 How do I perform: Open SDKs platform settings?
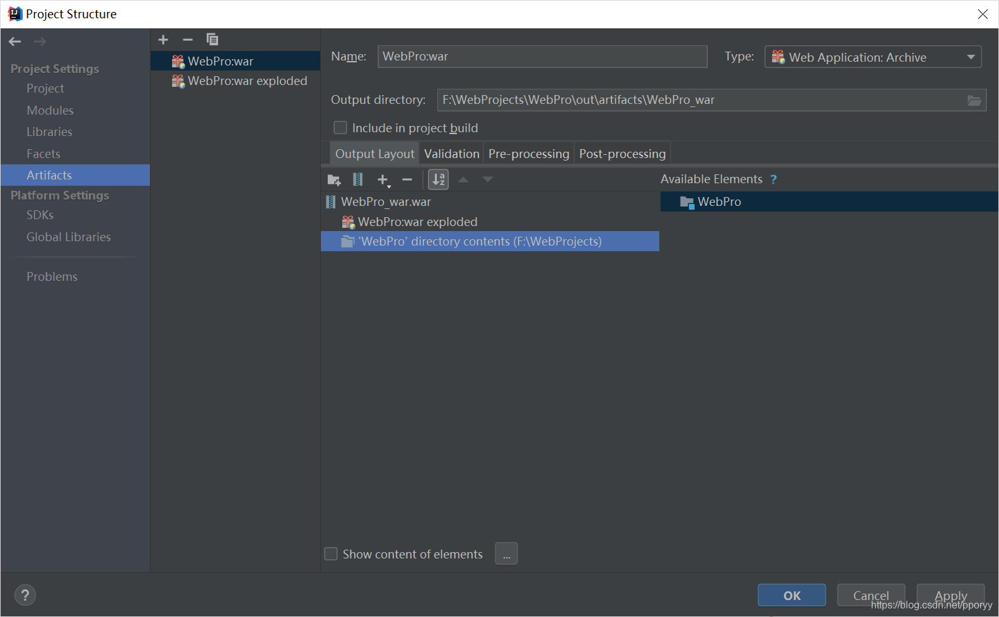(40, 215)
